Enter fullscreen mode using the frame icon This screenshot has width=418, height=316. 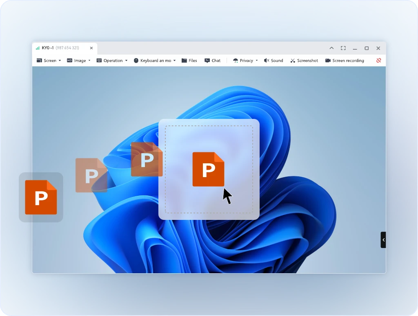(x=343, y=48)
